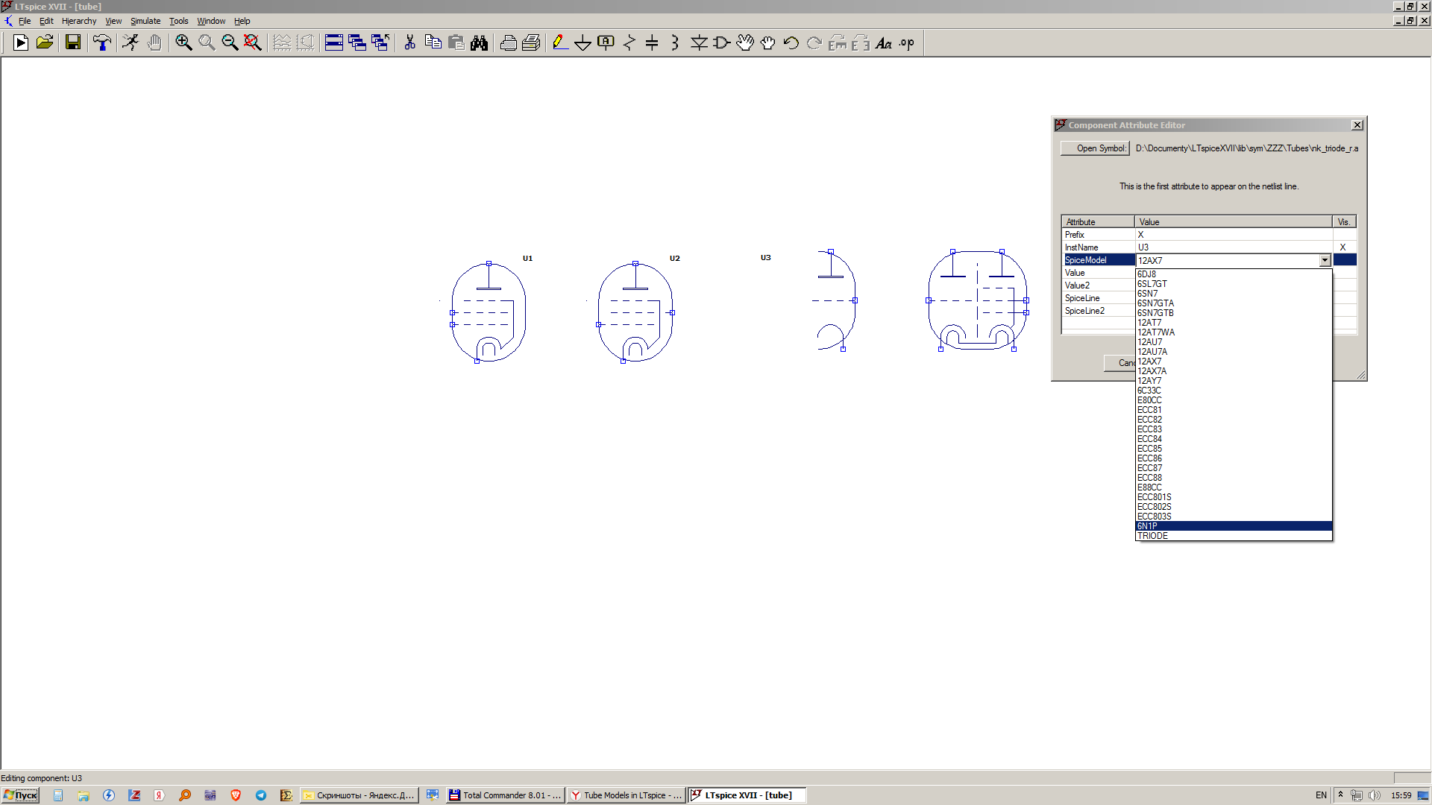The height and width of the screenshot is (805, 1432).
Task: Select the Move hand tool
Action: (745, 42)
